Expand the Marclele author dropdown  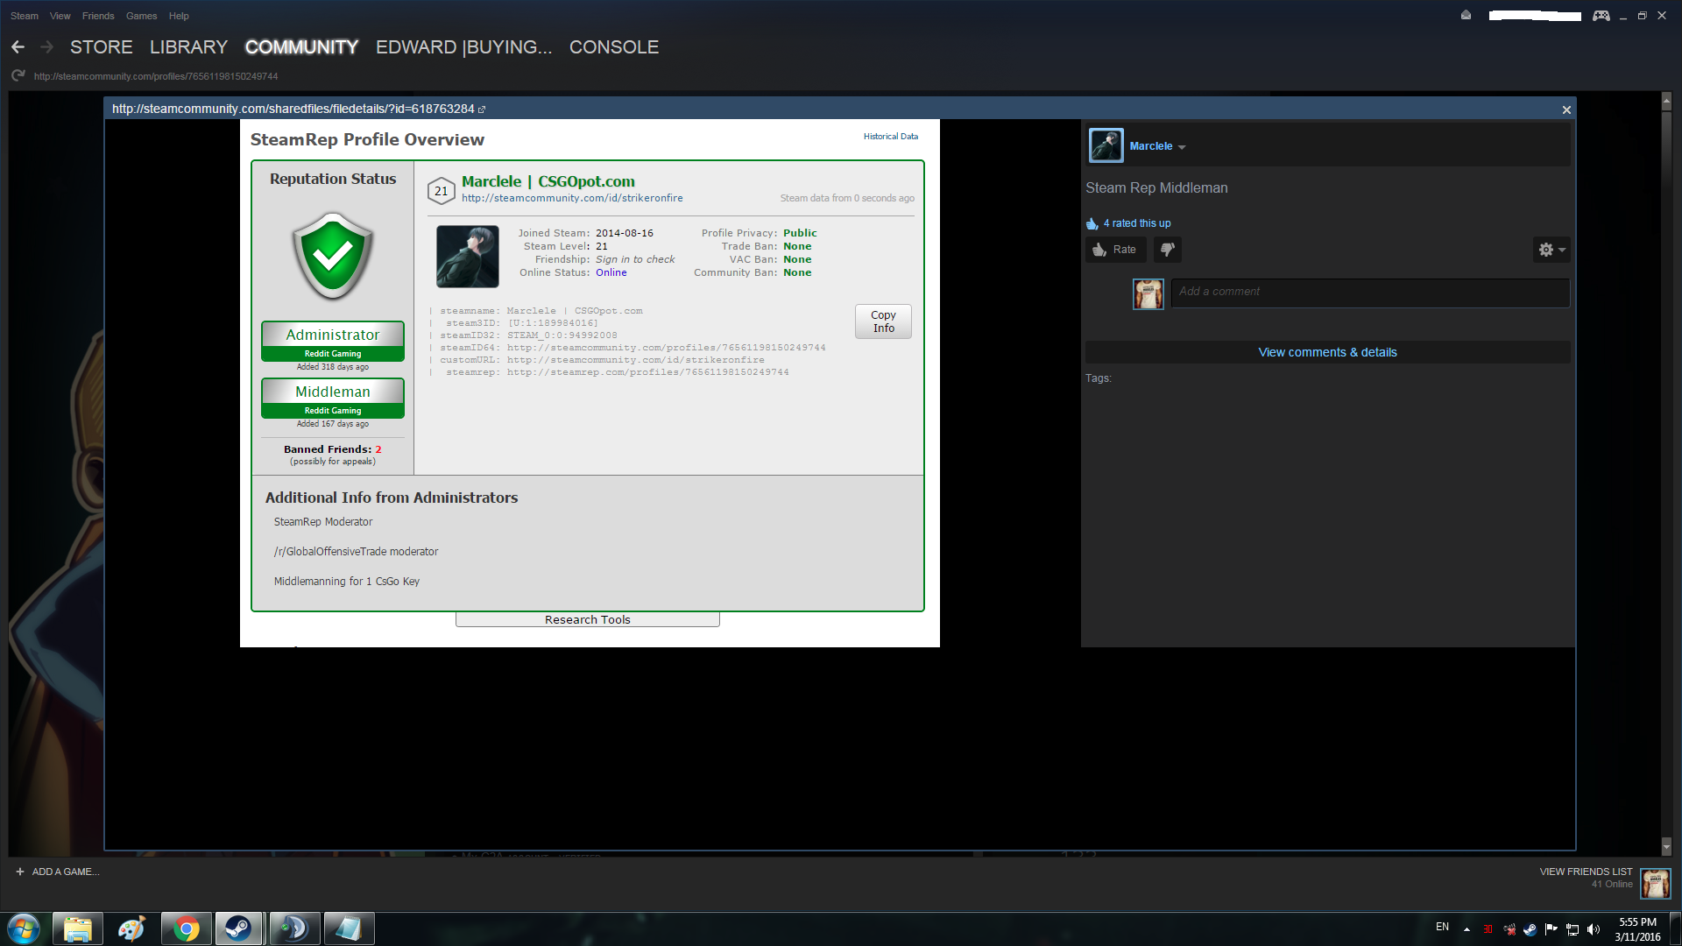(1182, 147)
